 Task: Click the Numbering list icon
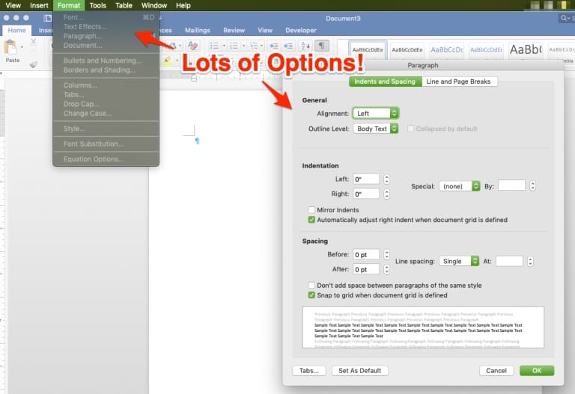234,46
